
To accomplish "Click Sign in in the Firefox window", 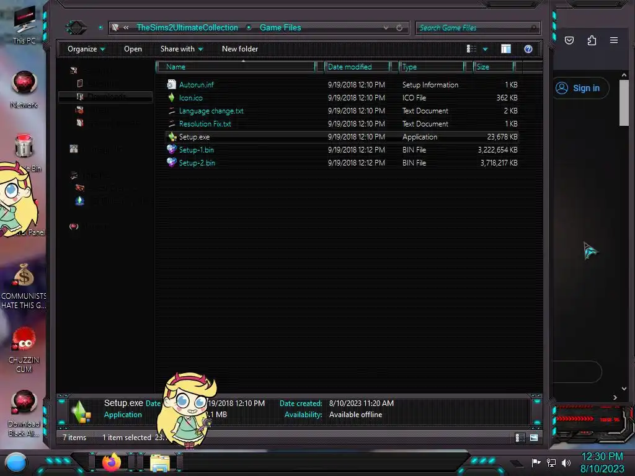I will click(x=580, y=88).
